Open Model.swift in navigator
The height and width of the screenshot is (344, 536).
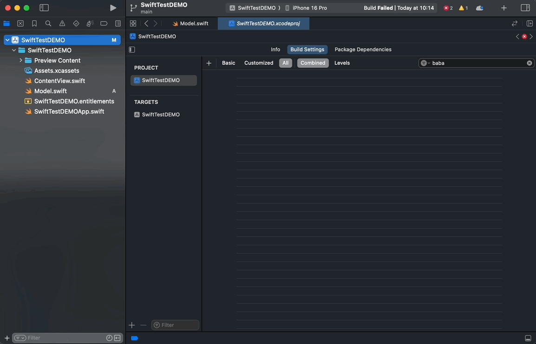[50, 91]
